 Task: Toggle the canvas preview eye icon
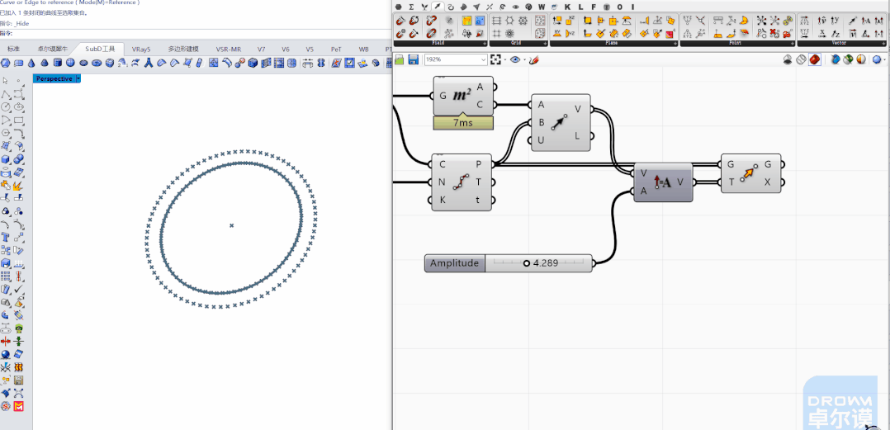(x=515, y=59)
